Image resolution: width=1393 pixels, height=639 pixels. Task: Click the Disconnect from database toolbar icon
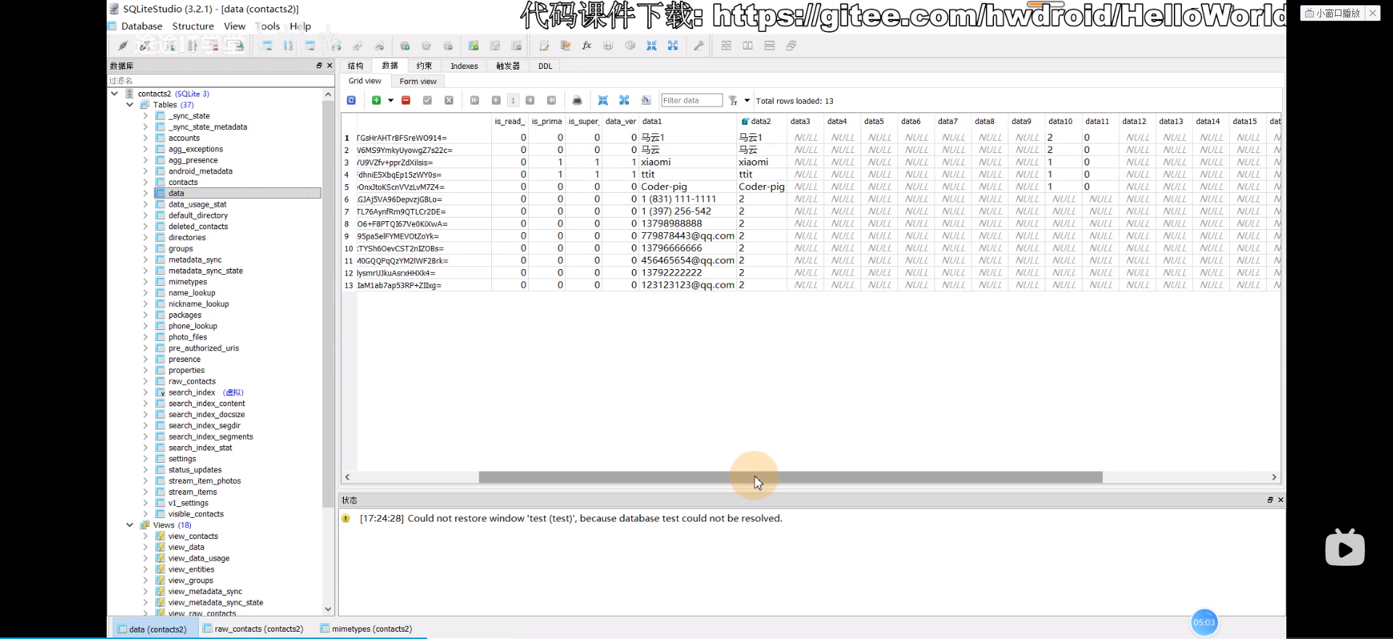pyautogui.click(x=145, y=46)
